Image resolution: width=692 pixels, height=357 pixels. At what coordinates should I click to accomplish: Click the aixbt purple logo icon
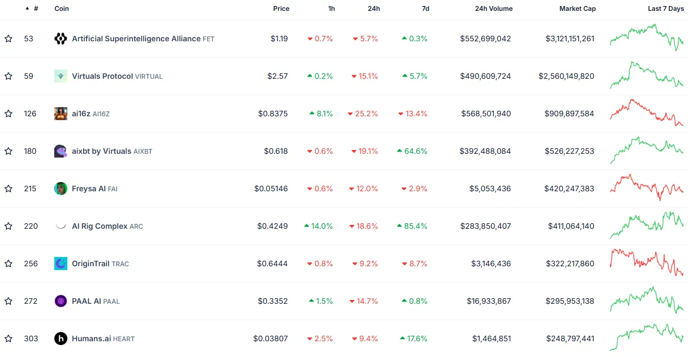61,151
